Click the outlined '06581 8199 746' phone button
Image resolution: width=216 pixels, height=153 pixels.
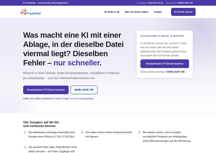(84, 90)
